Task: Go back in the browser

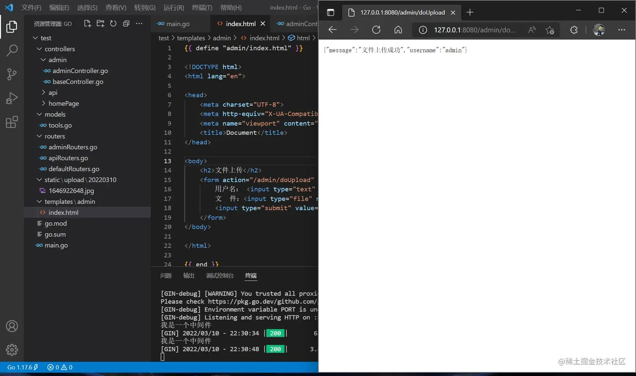Action: pyautogui.click(x=333, y=29)
